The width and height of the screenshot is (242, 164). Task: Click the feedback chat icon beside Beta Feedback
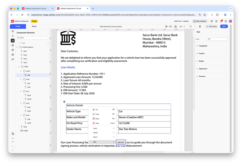point(212,21)
